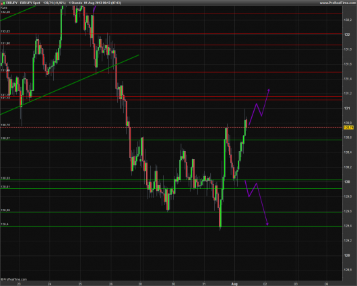Select the downward purple forecast arrow

point(257,203)
